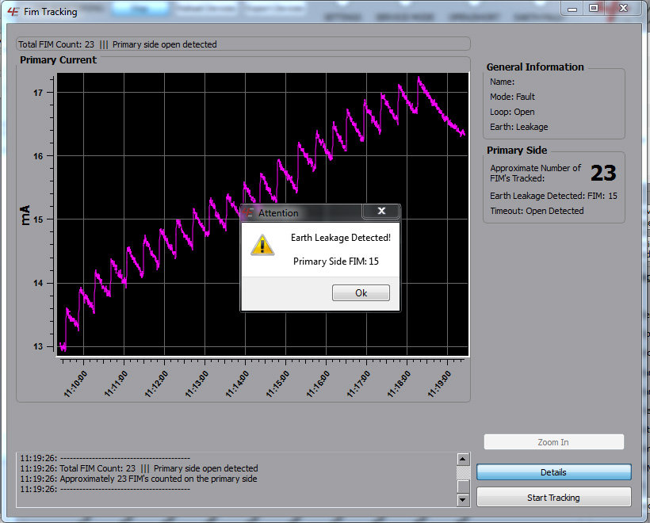Click the Start Tracking button
The image size is (650, 523).
[x=553, y=498]
